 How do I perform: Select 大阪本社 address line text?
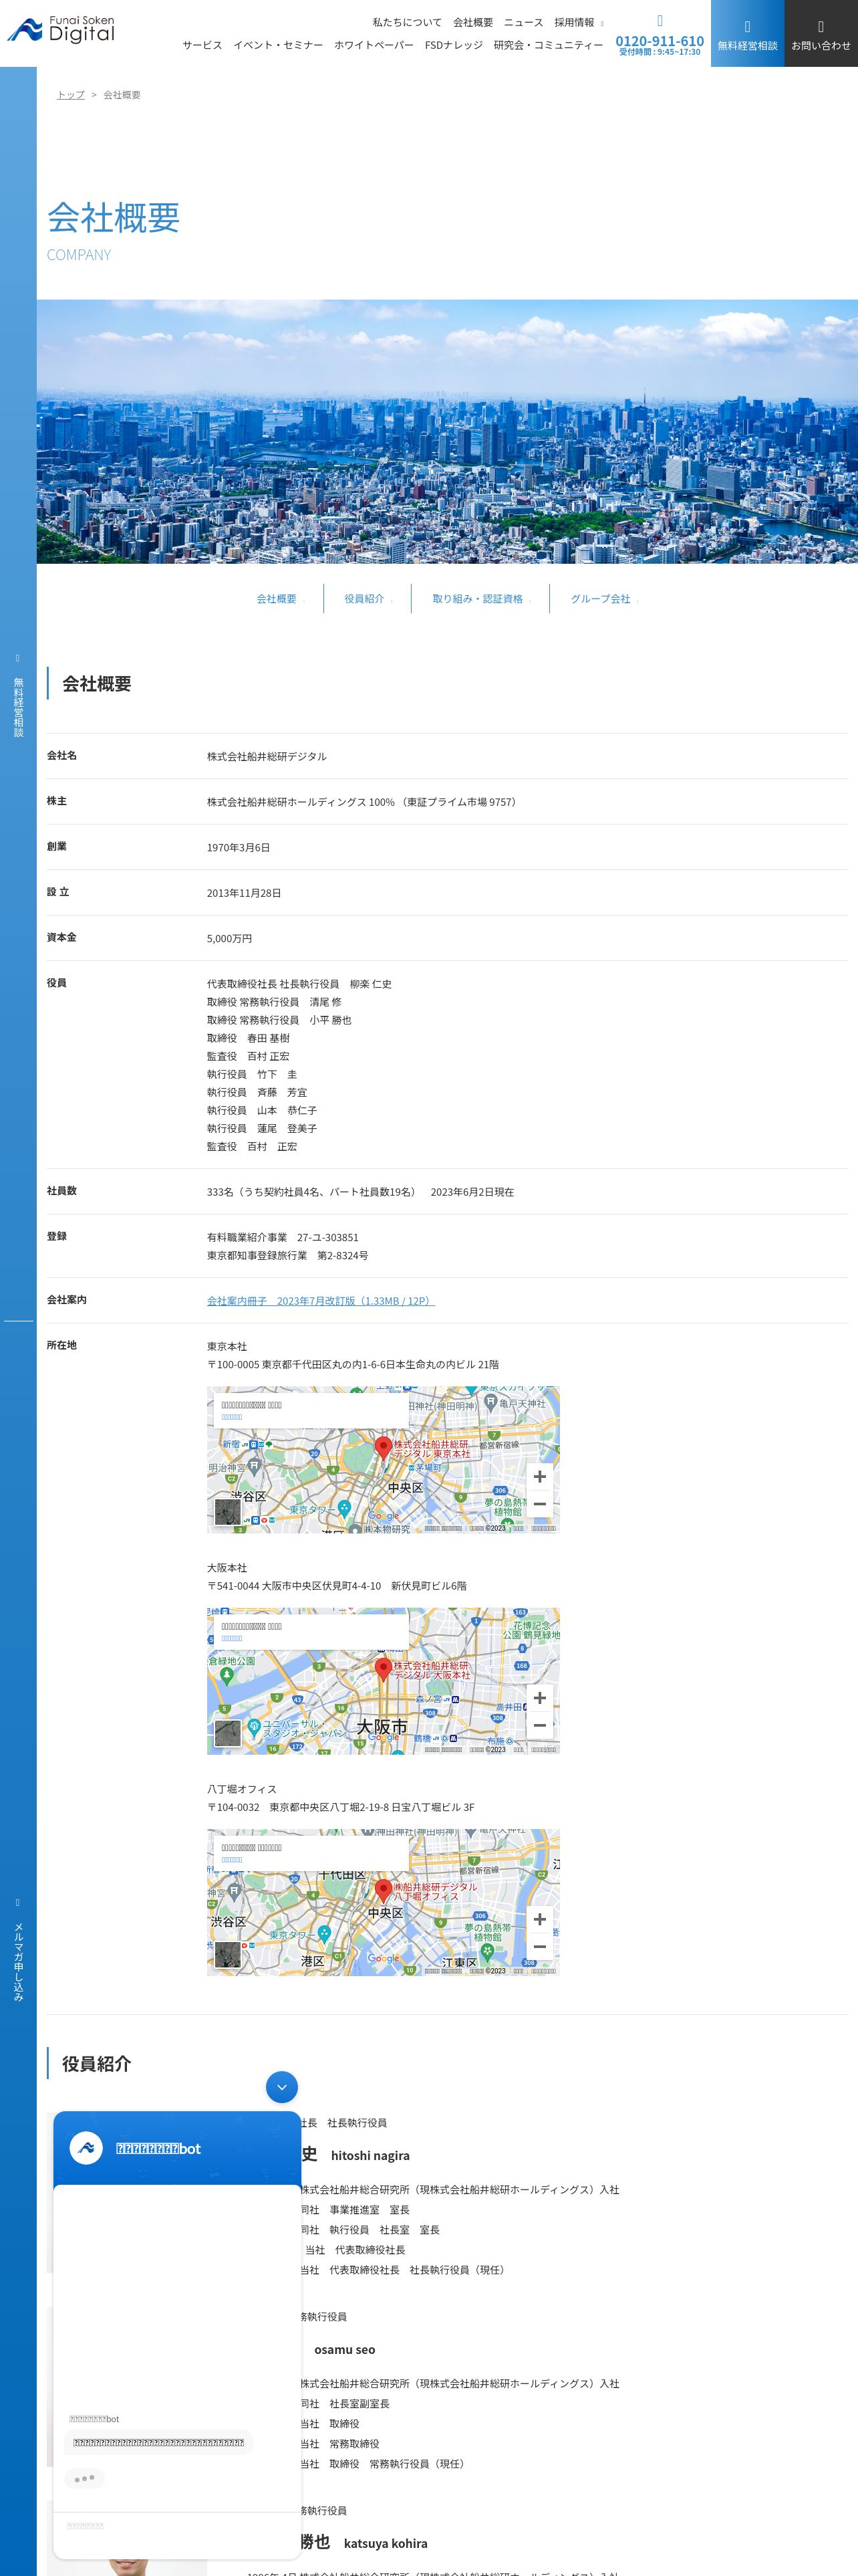[337, 1586]
